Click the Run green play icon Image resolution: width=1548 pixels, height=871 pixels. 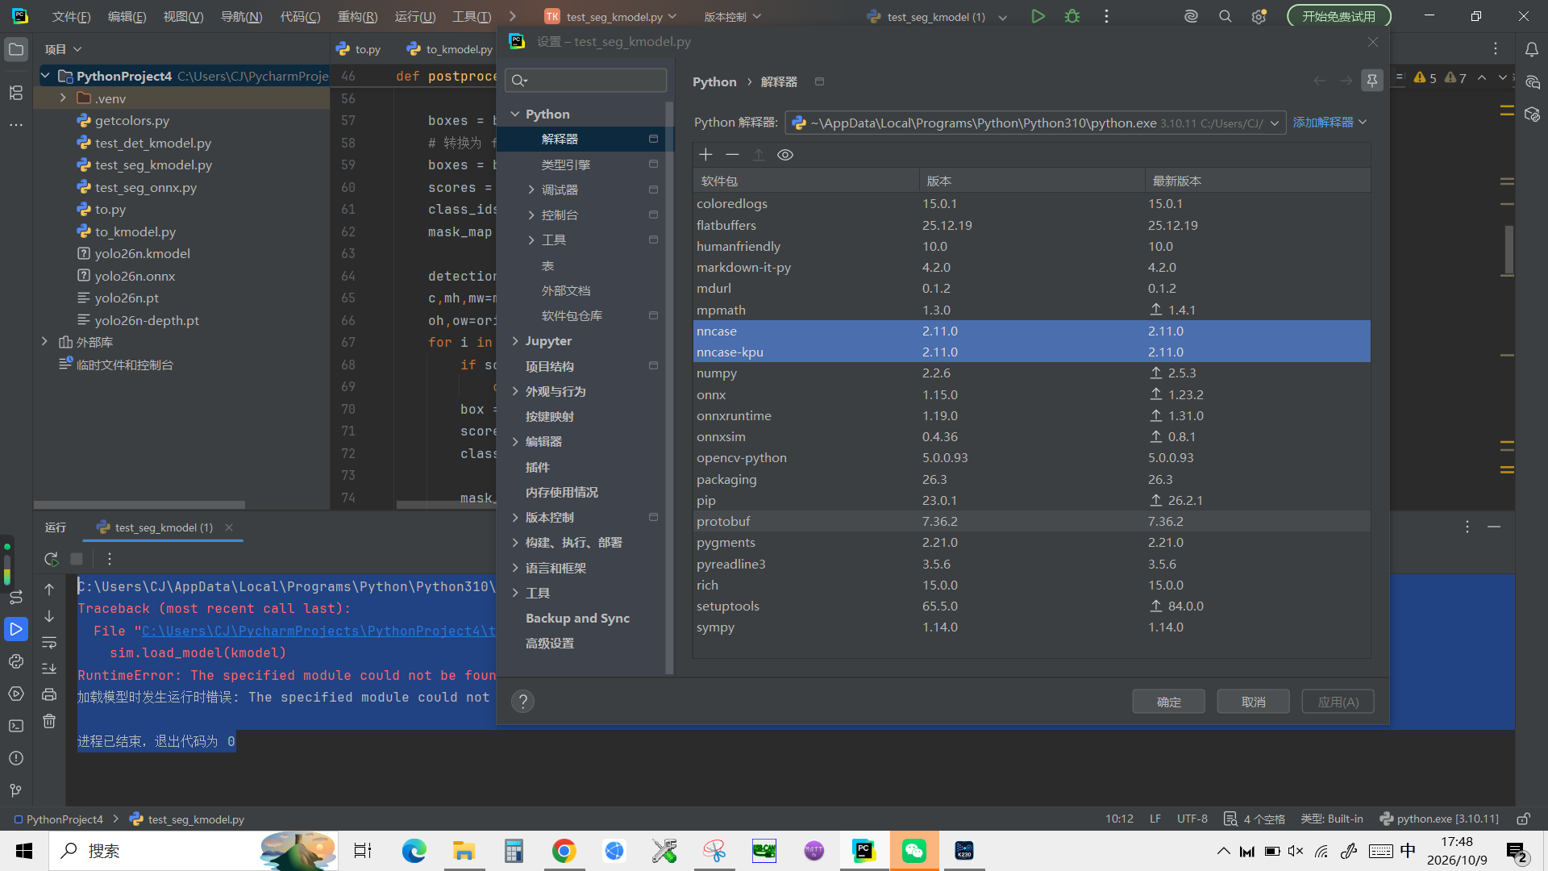(1038, 16)
